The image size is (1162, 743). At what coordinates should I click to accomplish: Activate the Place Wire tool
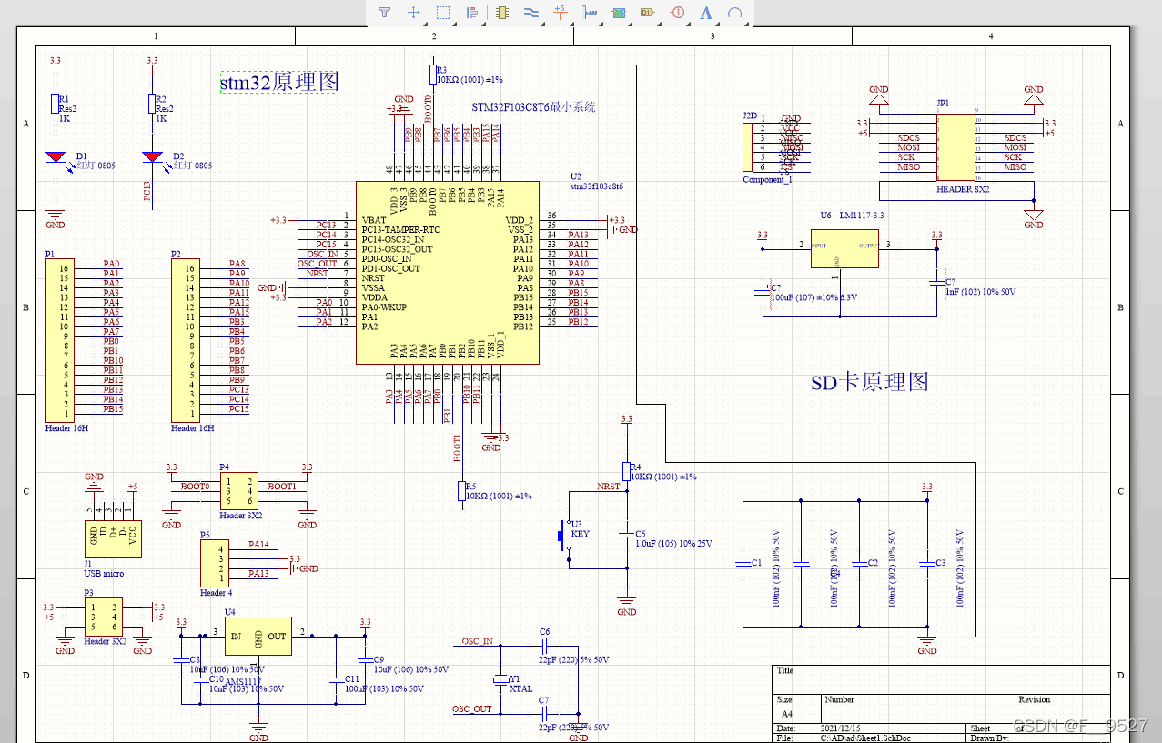point(531,13)
